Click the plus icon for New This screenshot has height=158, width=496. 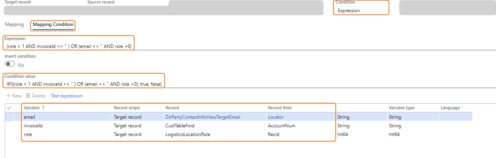tap(8, 96)
